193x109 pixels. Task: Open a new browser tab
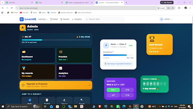pos(126,3)
